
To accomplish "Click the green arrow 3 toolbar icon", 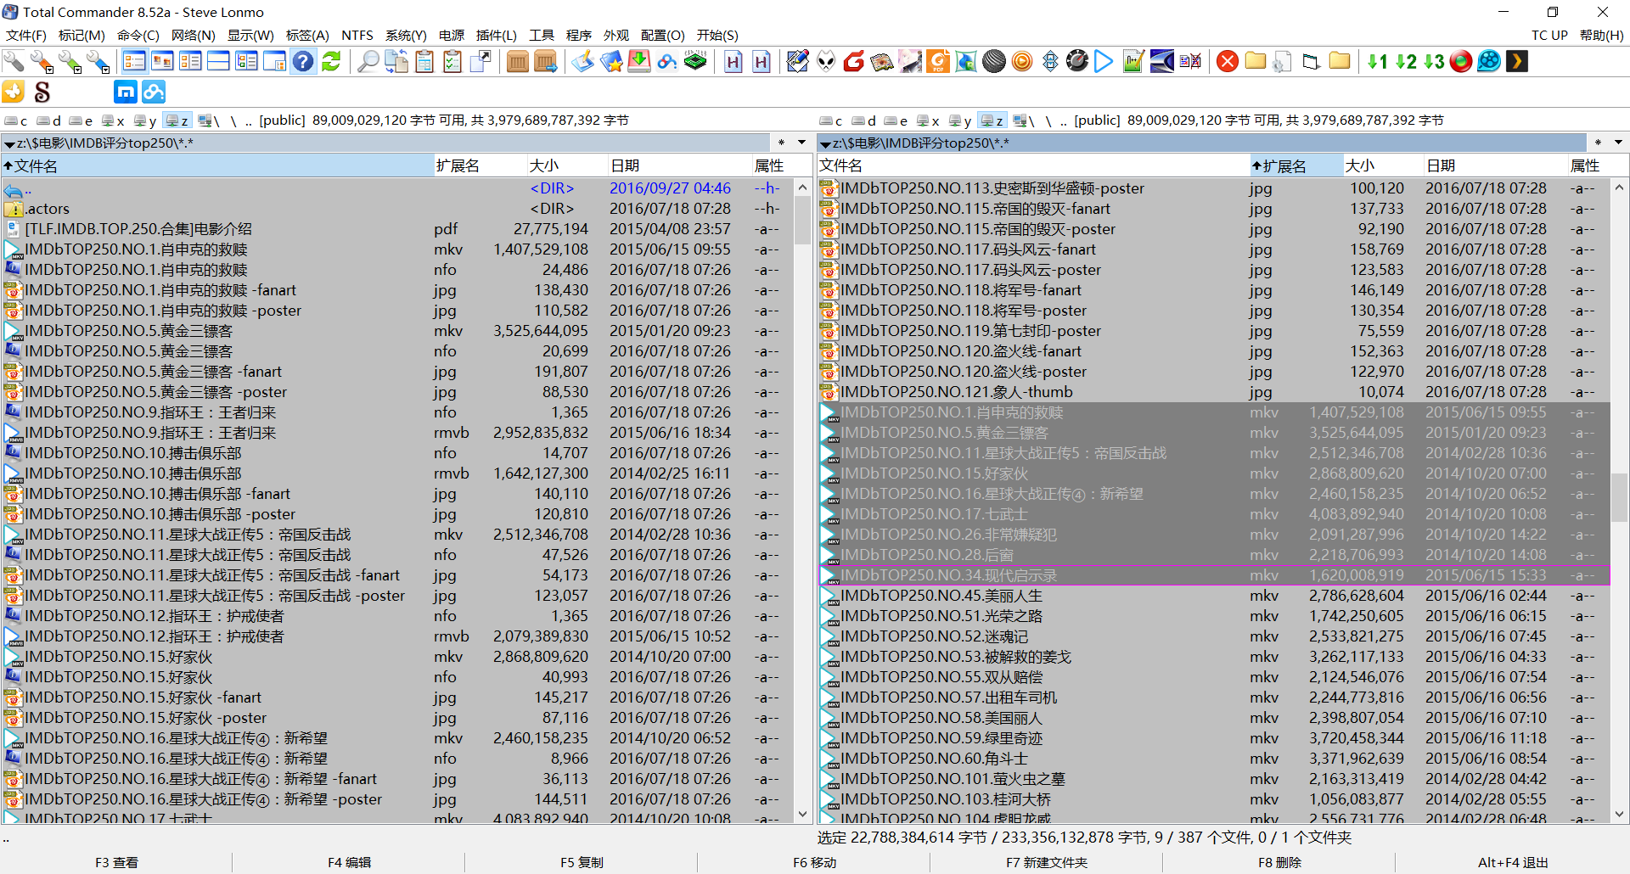I will [x=1434, y=61].
